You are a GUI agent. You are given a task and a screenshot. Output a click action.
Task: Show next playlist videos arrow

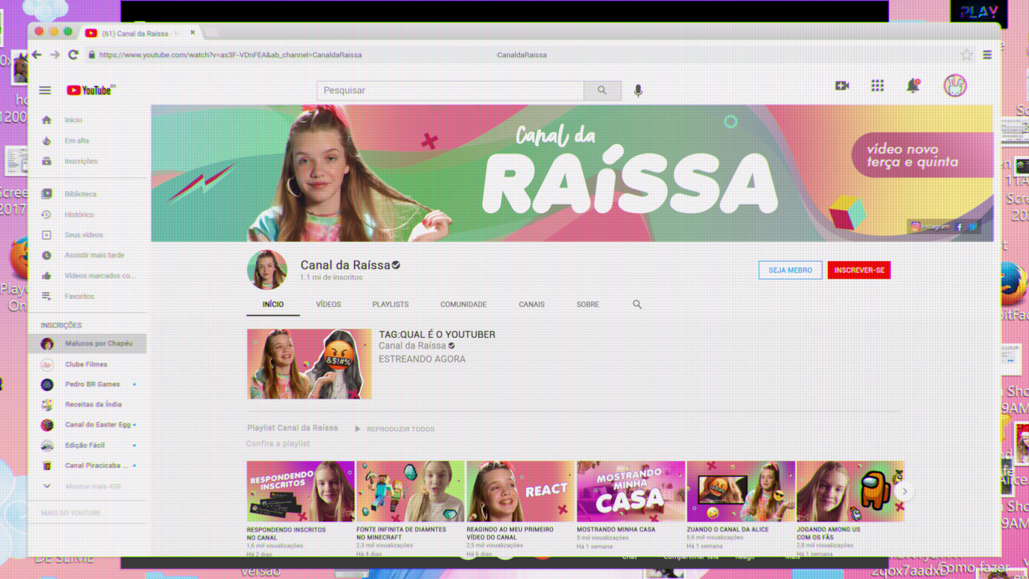[905, 491]
